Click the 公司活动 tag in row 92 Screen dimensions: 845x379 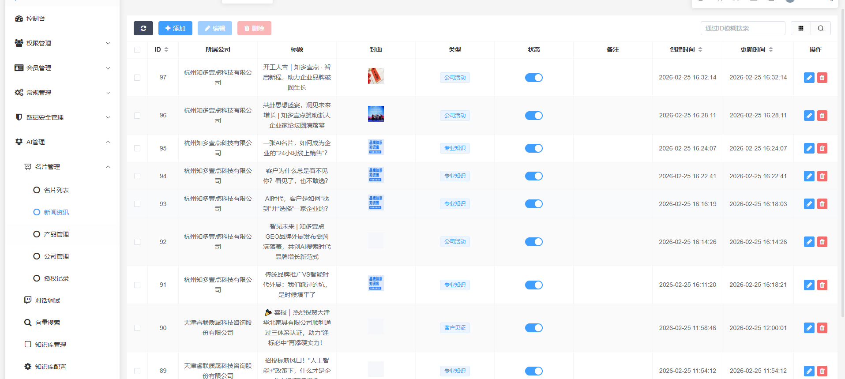454,242
